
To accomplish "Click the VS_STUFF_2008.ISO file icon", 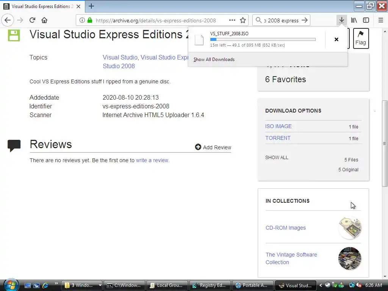I will (199, 40).
